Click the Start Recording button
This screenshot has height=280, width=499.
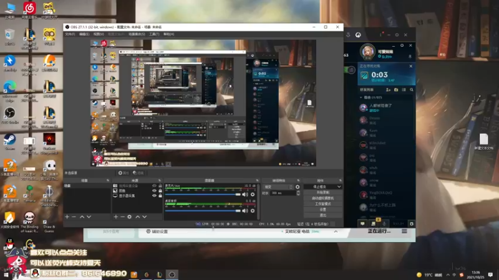tap(322, 192)
